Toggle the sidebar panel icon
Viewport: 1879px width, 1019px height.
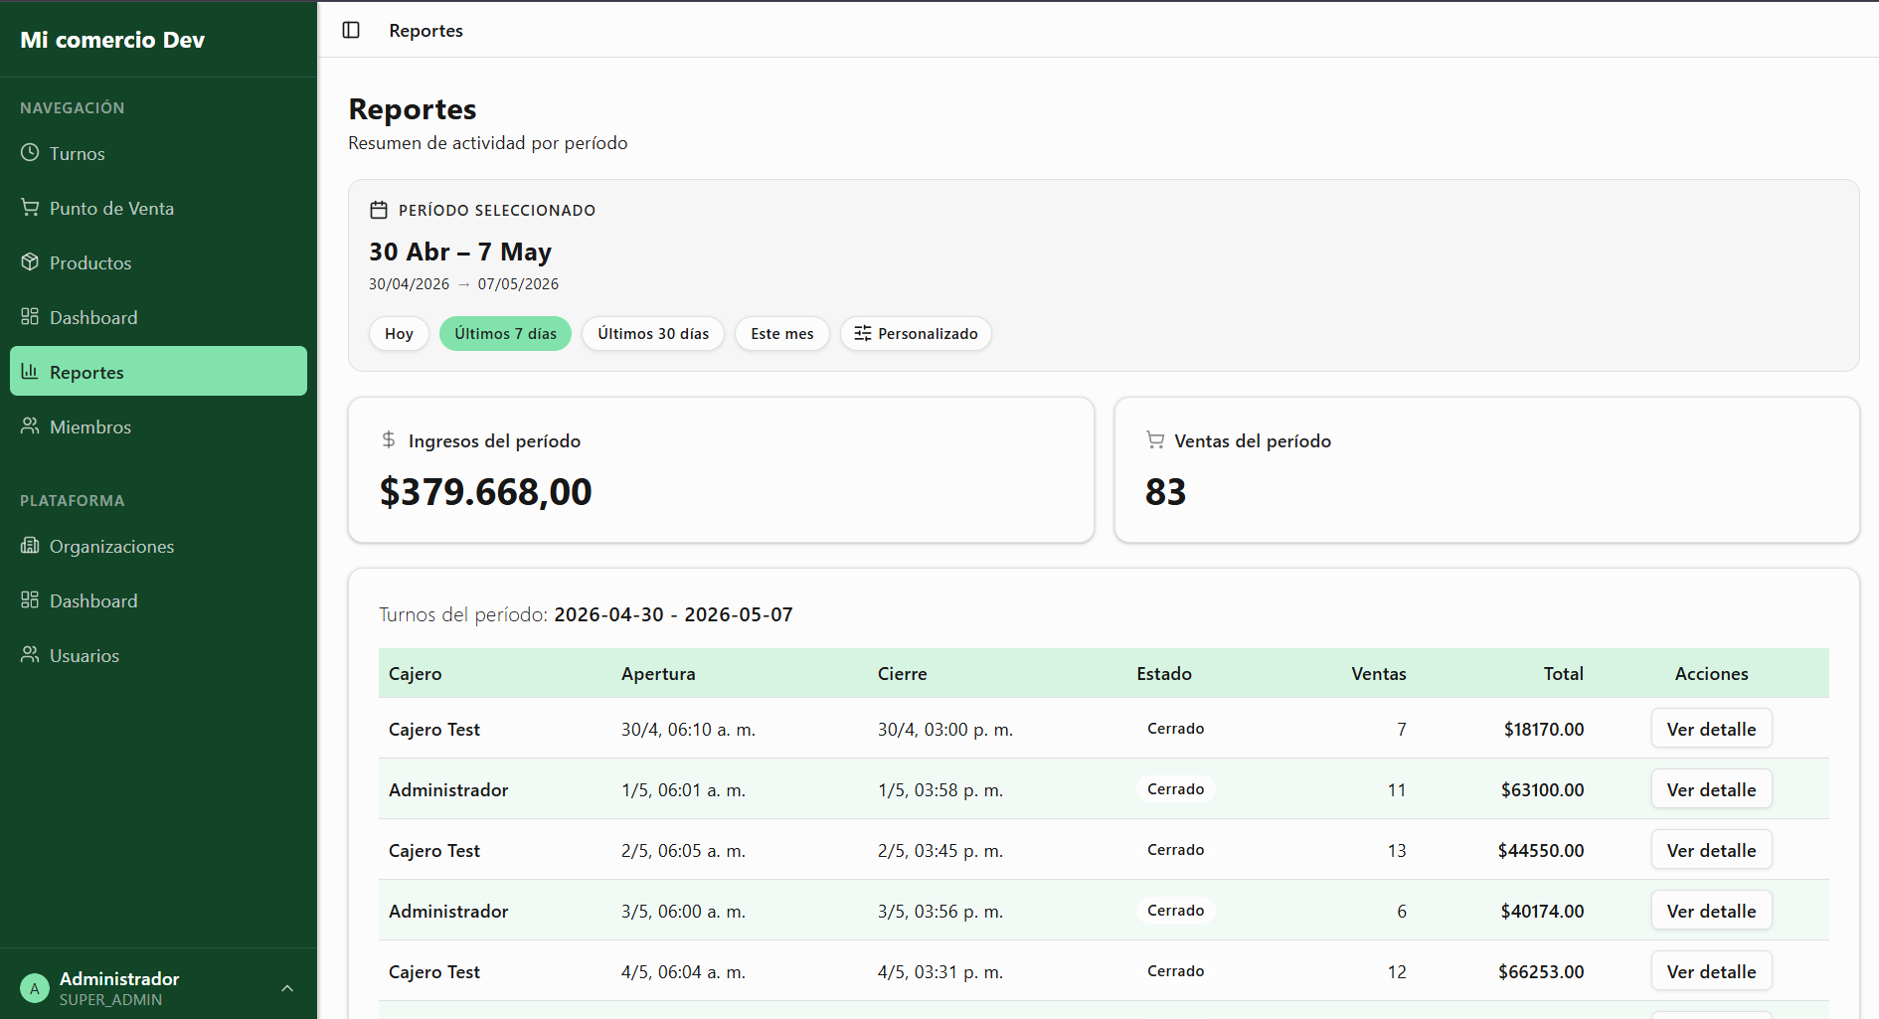coord(351,30)
